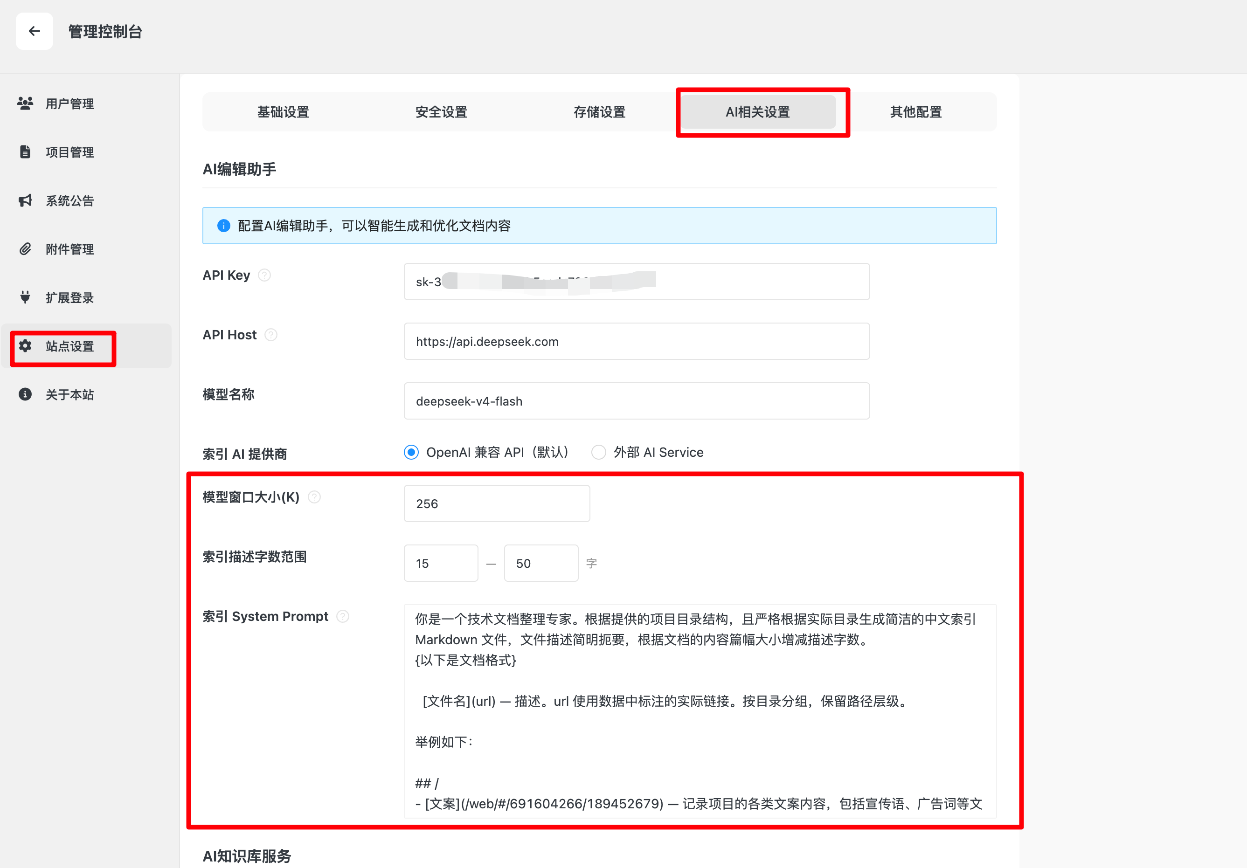Screen dimensions: 1247x868
Task: Open 系统公告 in the sidebar
Action: click(x=87, y=200)
